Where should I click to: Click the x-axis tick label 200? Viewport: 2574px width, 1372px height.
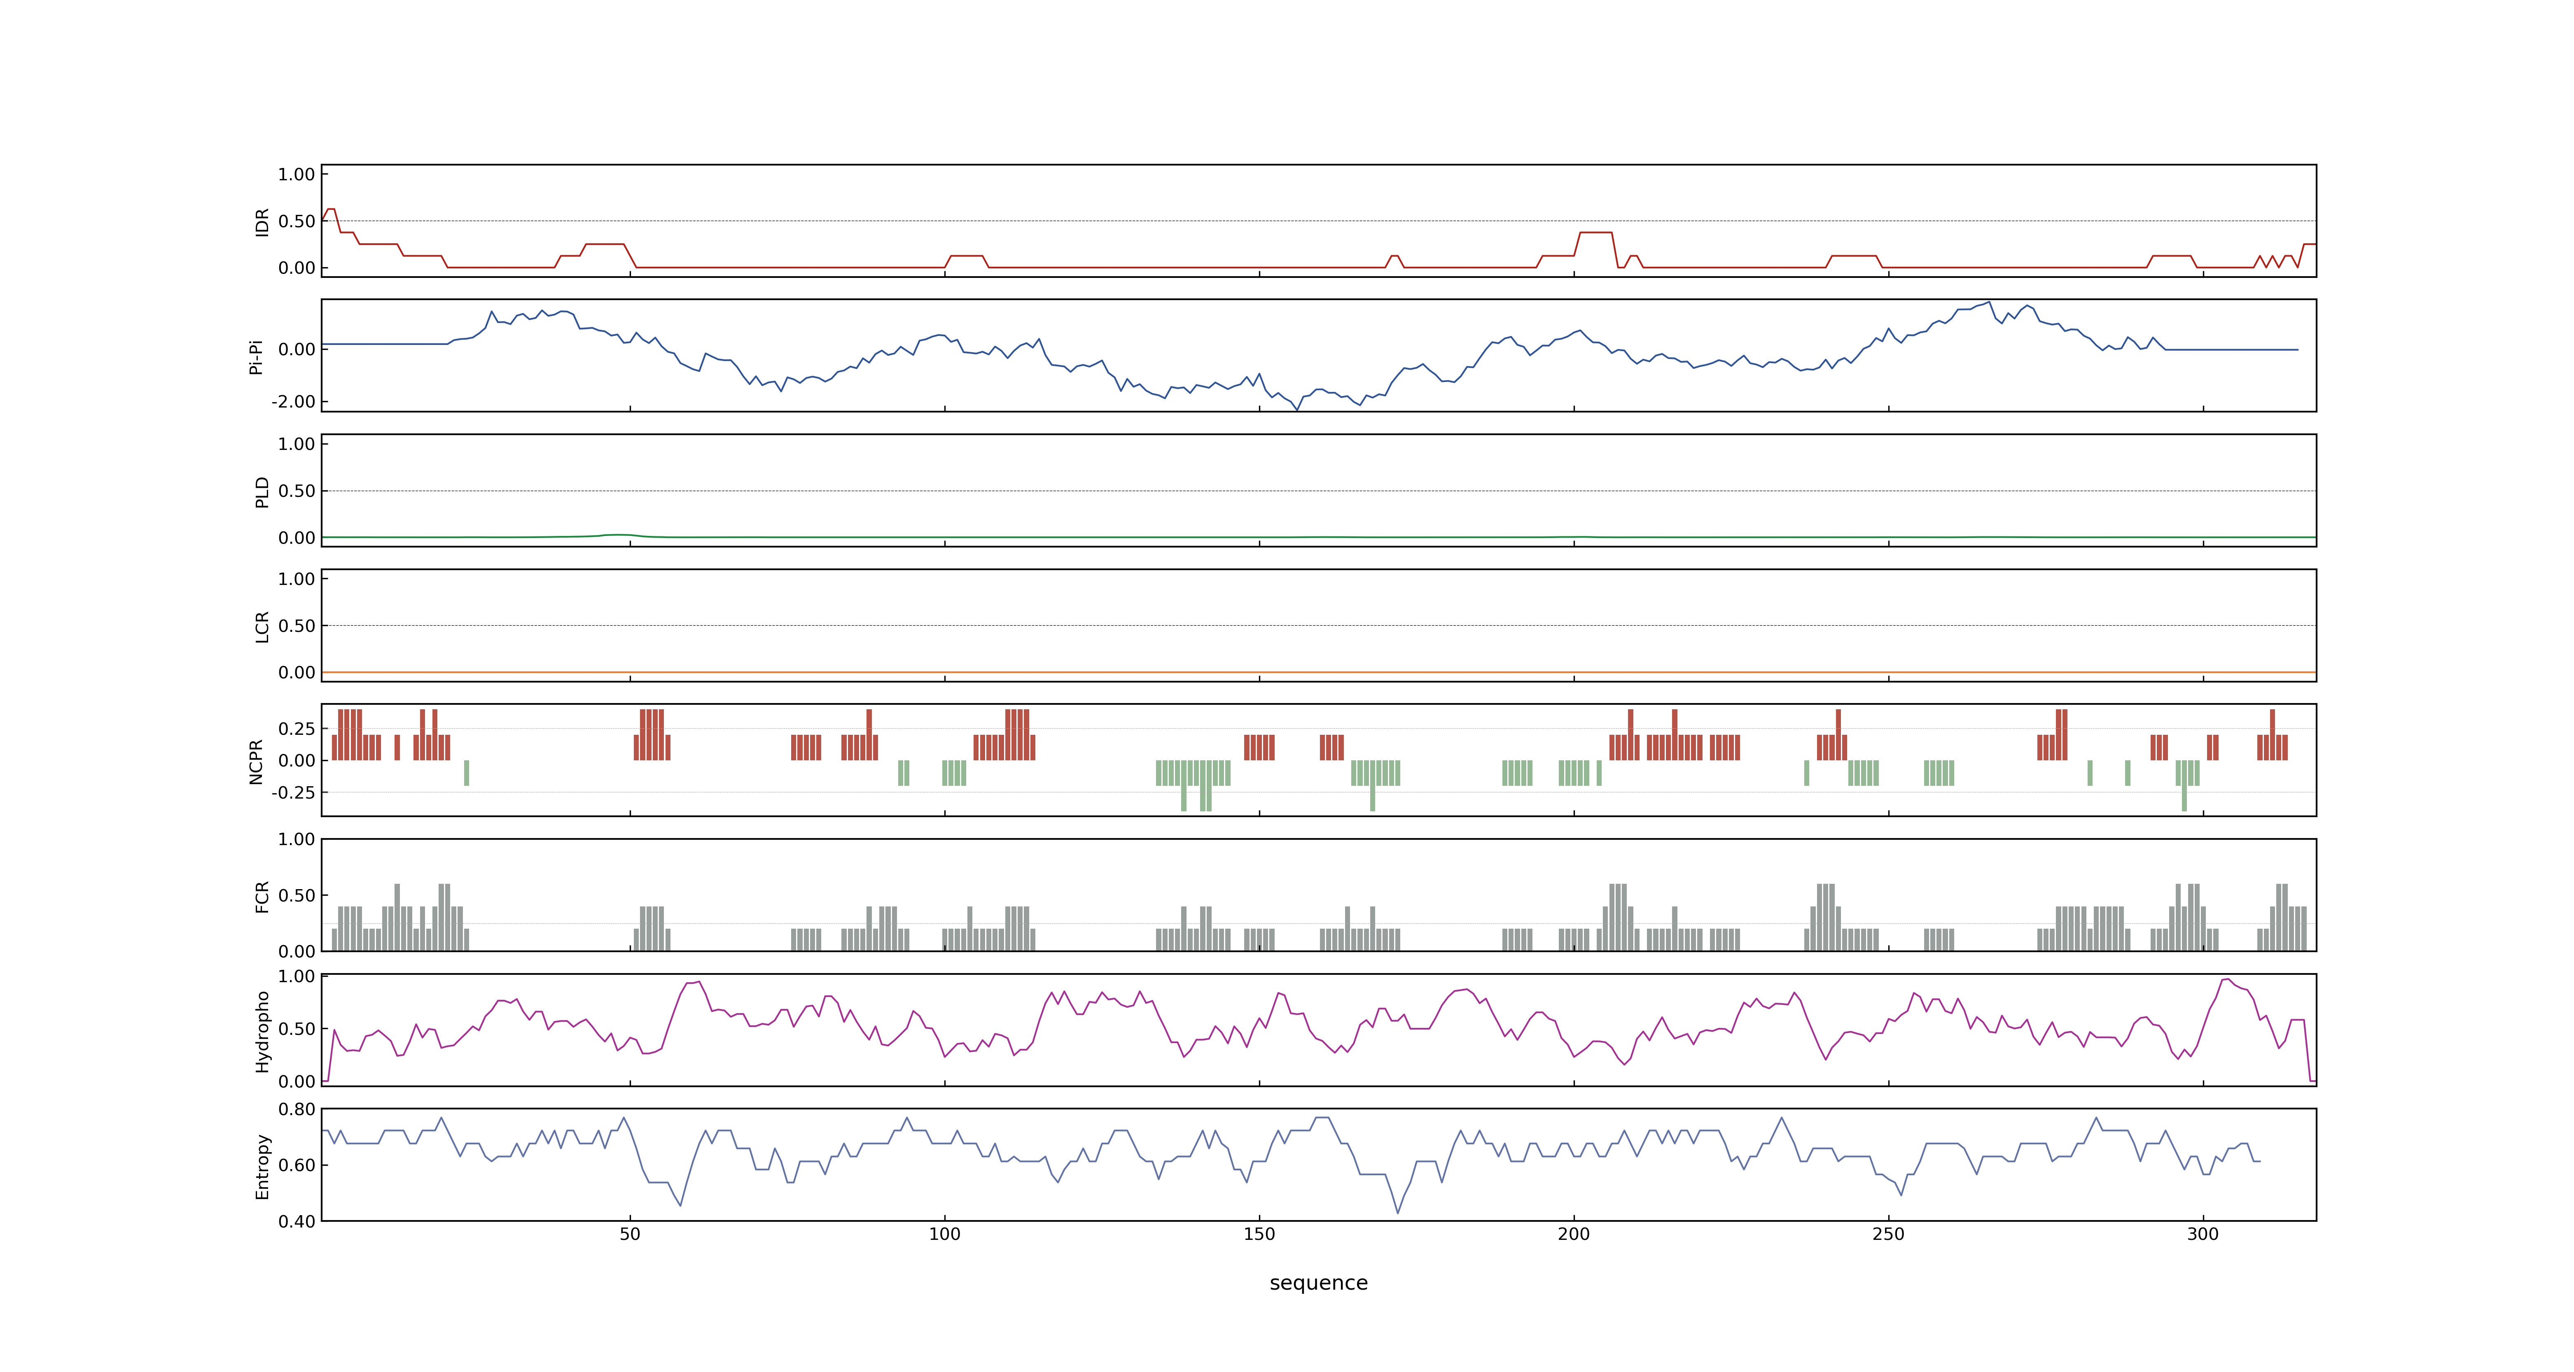tap(1574, 1234)
